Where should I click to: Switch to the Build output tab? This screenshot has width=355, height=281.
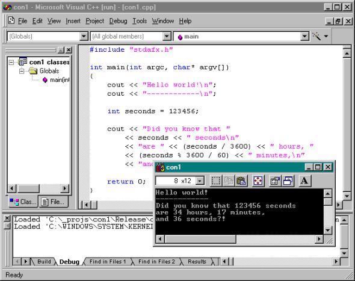(44, 262)
